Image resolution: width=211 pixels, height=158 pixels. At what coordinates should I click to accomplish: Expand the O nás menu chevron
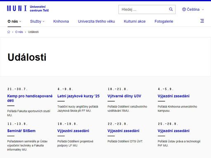20,21
